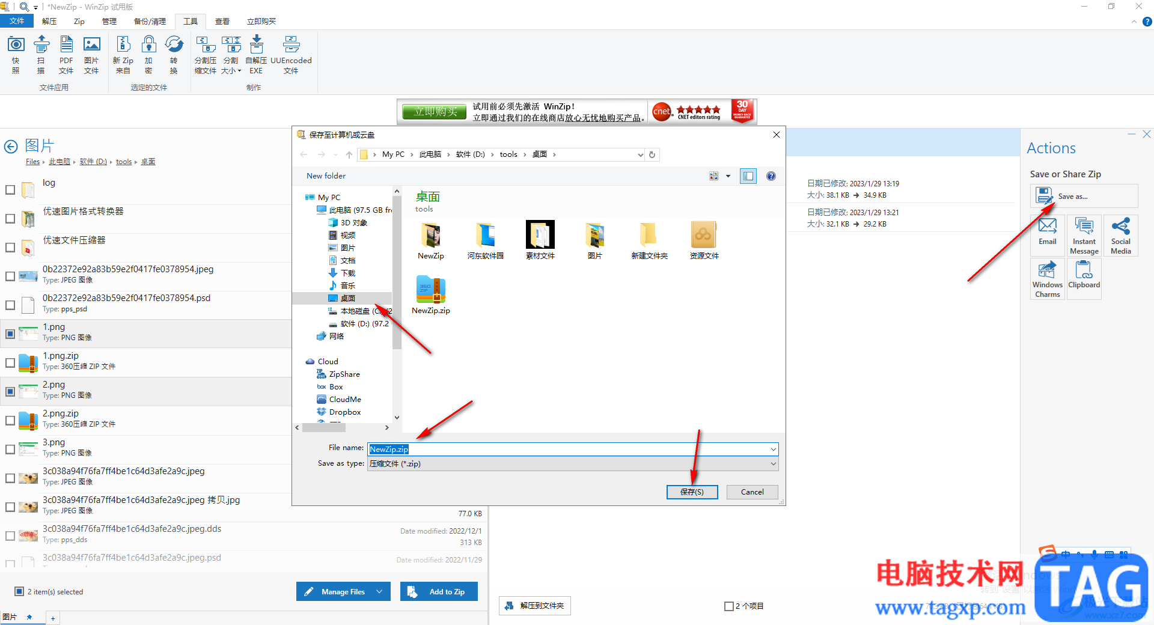Click the 立即购买 green button
Viewport: 1154px width, 625px height.
point(436,111)
